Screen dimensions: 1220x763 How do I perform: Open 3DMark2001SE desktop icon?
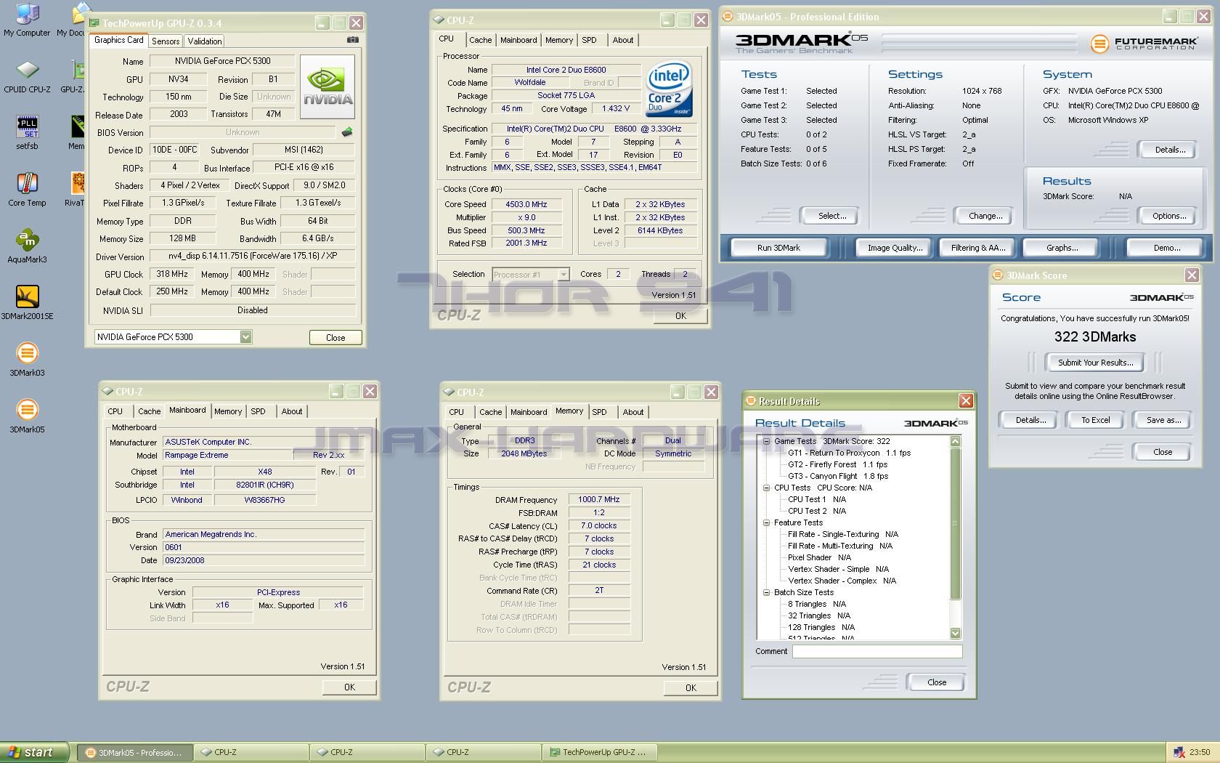[x=27, y=303]
